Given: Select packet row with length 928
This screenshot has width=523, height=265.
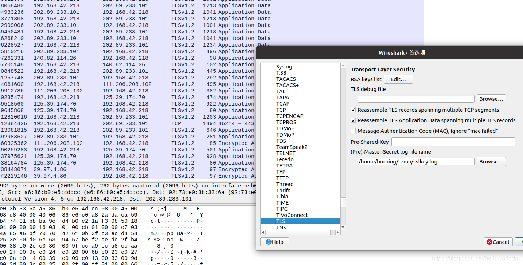Looking at the screenshot, I should (x=128, y=156).
